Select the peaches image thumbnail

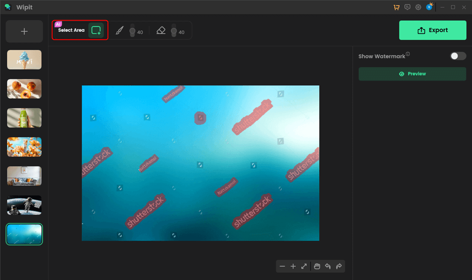(24, 89)
